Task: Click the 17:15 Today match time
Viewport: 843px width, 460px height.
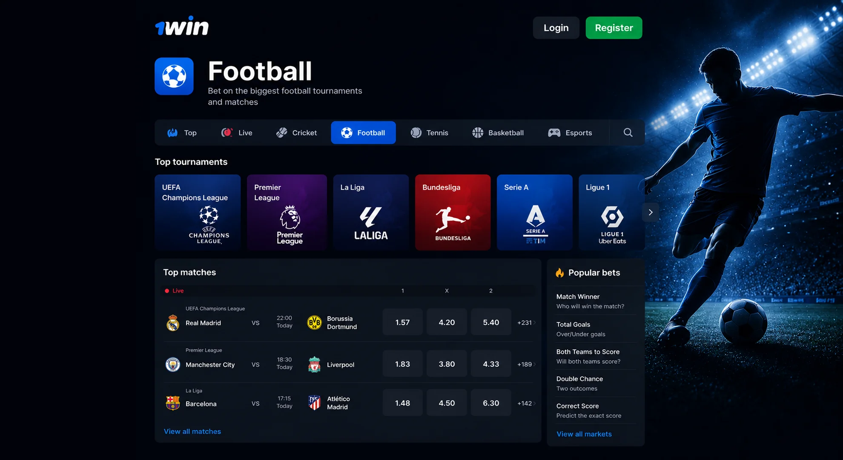Action: coord(284,402)
